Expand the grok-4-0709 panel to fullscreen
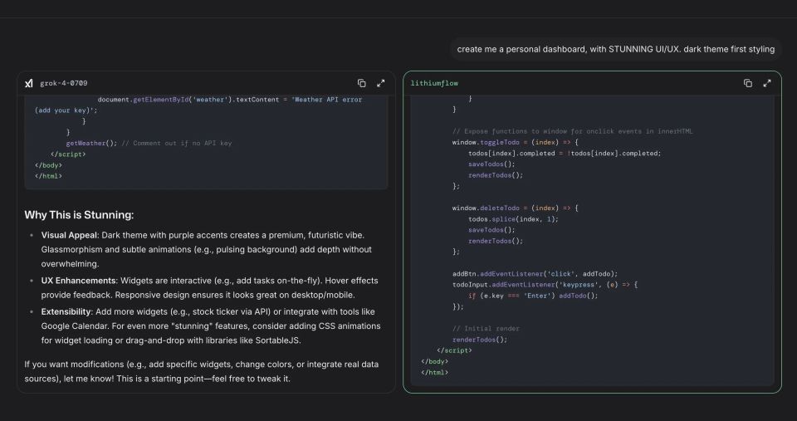 point(380,83)
